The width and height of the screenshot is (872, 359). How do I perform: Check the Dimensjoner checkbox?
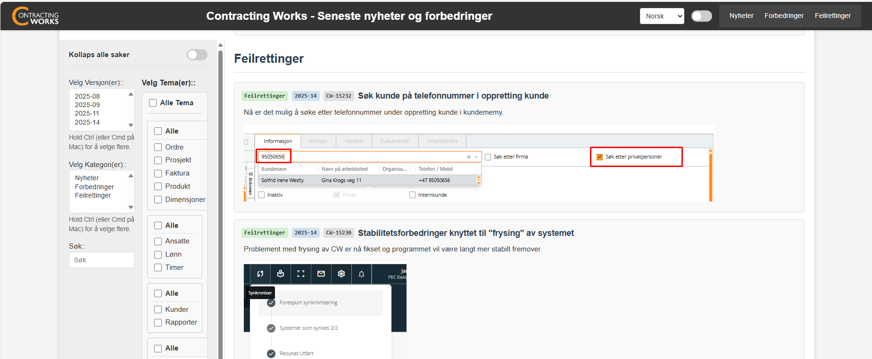(158, 200)
